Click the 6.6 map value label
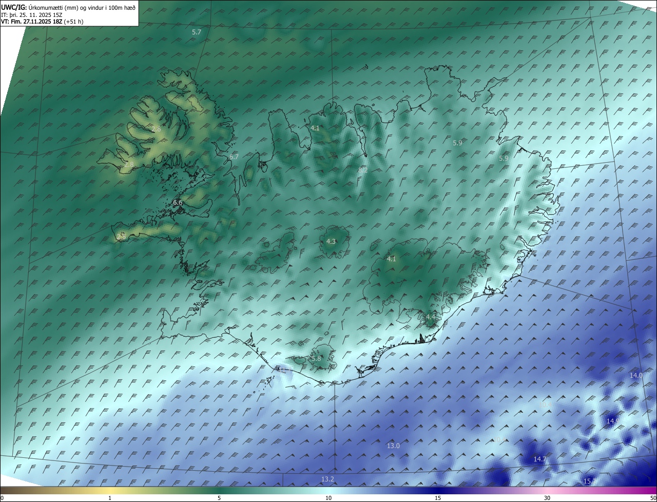Image resolution: width=657 pixels, height=502 pixels. pyautogui.click(x=178, y=203)
